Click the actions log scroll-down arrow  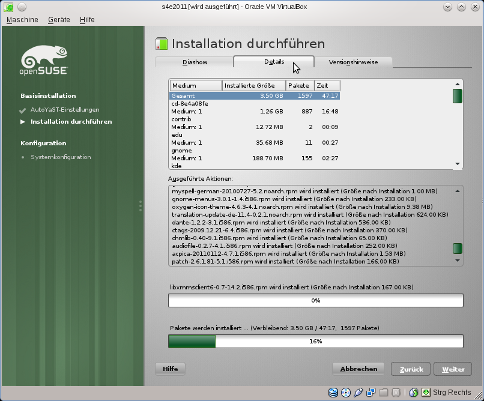coord(458,261)
